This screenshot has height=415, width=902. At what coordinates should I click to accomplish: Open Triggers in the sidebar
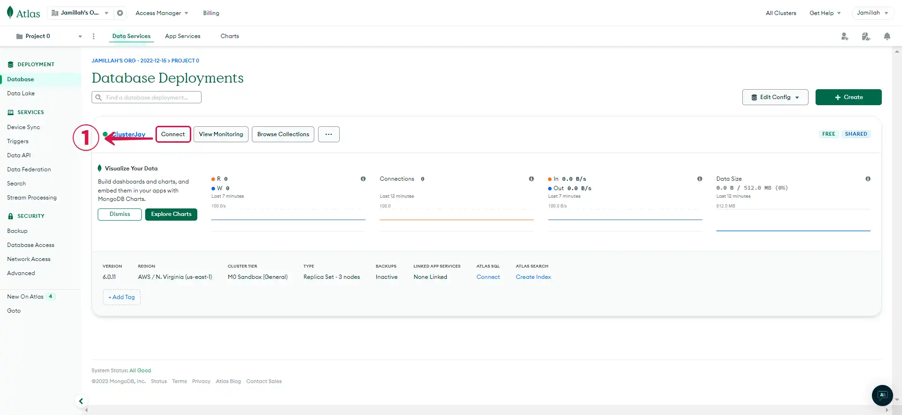tap(18, 141)
